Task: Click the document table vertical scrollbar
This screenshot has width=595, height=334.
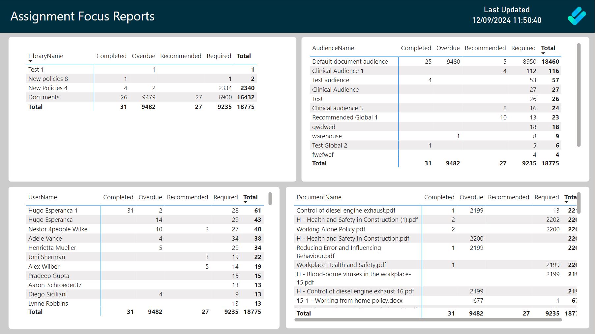Action: 579,203
